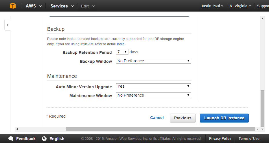
Task: Click the Feedback speech bubble icon
Action: point(11,139)
